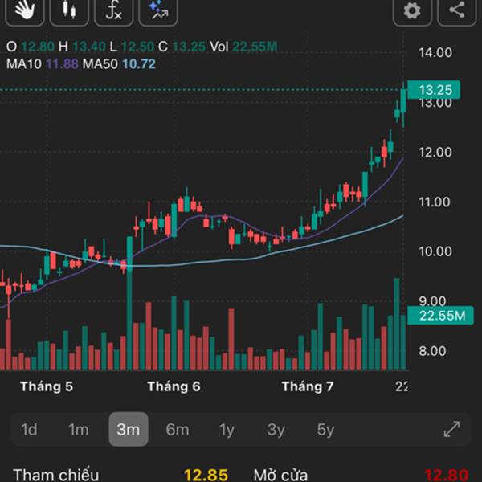Tap the MA10 11.88 indicator label
Screen dimensions: 482x482
click(x=43, y=64)
